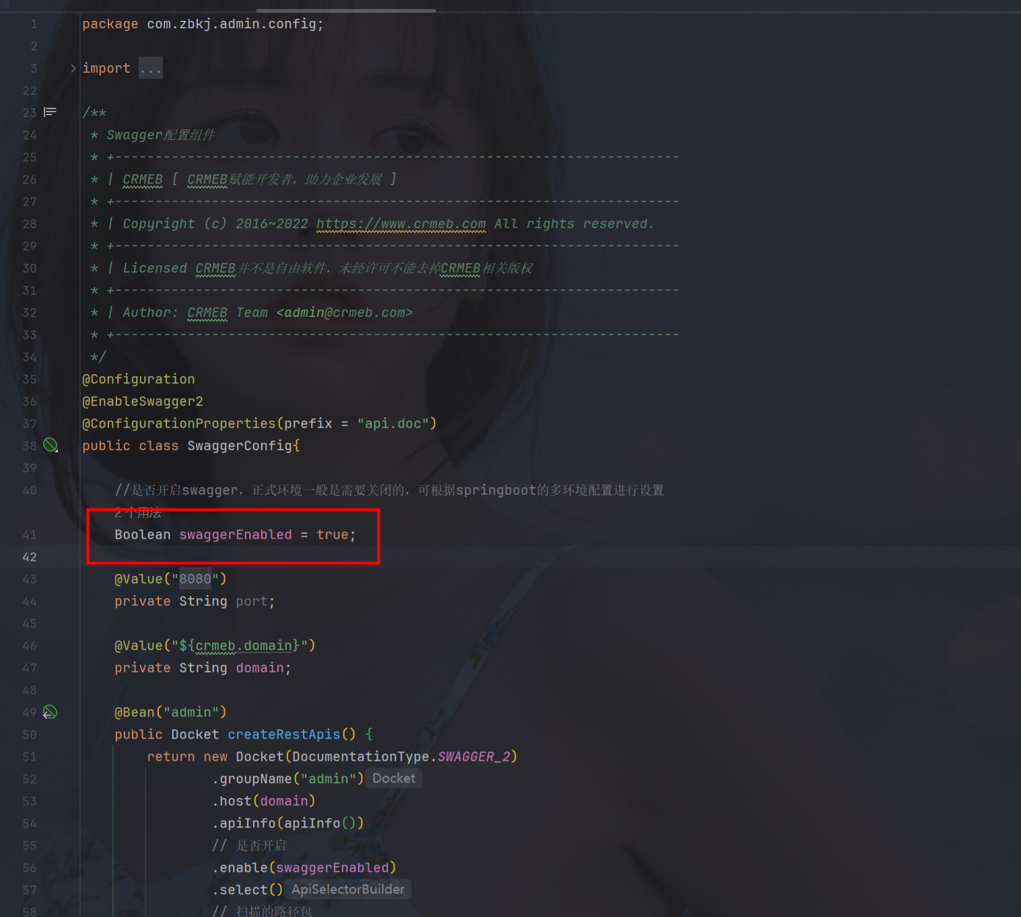Click the crmeb.domain property reference
1021x917 pixels.
pos(244,645)
